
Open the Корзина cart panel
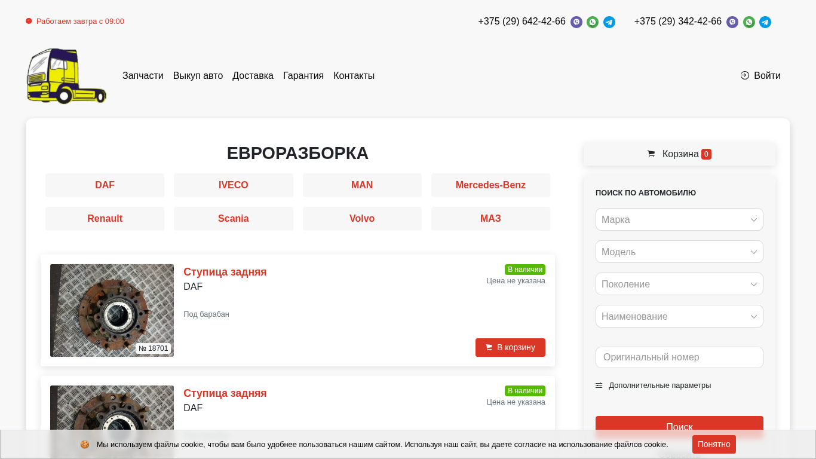pyautogui.click(x=679, y=154)
